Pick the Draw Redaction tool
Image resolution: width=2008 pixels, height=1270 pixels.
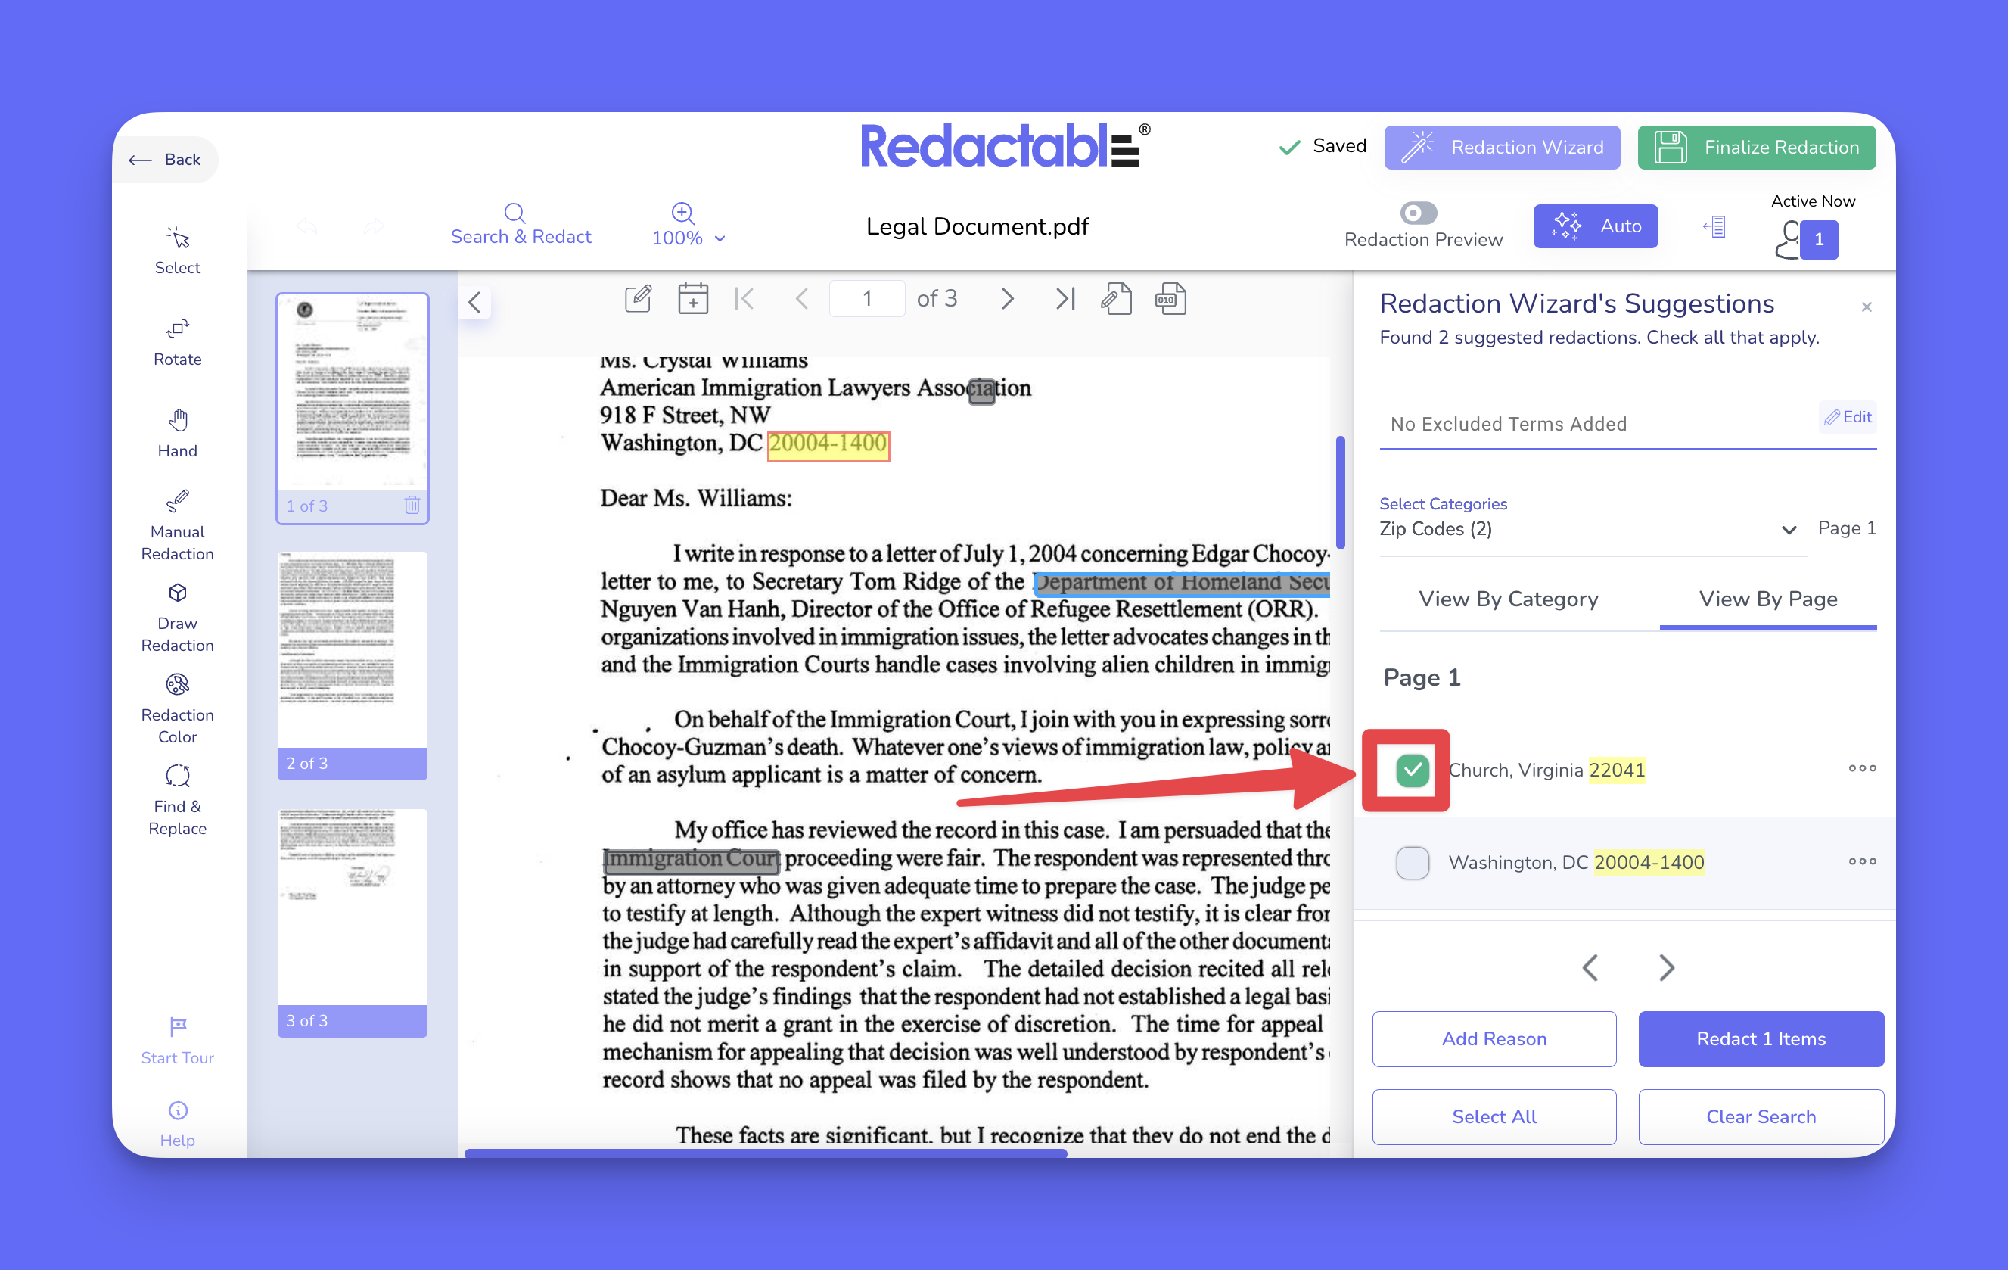pyautogui.click(x=177, y=593)
